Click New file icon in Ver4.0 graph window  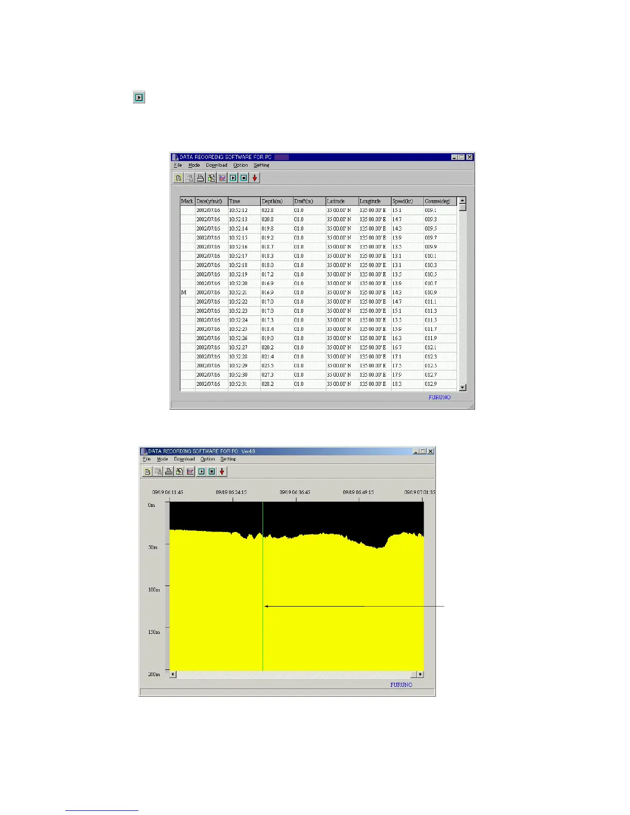pos(147,471)
